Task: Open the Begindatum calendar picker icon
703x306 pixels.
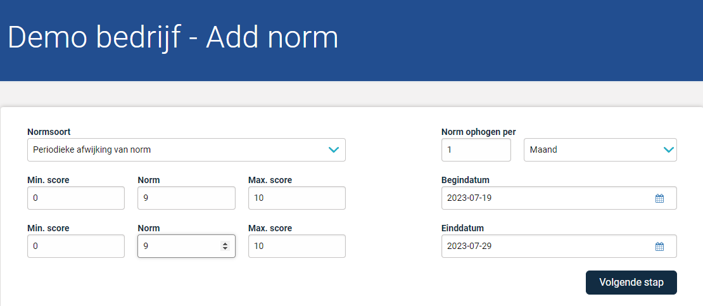Action: [659, 198]
